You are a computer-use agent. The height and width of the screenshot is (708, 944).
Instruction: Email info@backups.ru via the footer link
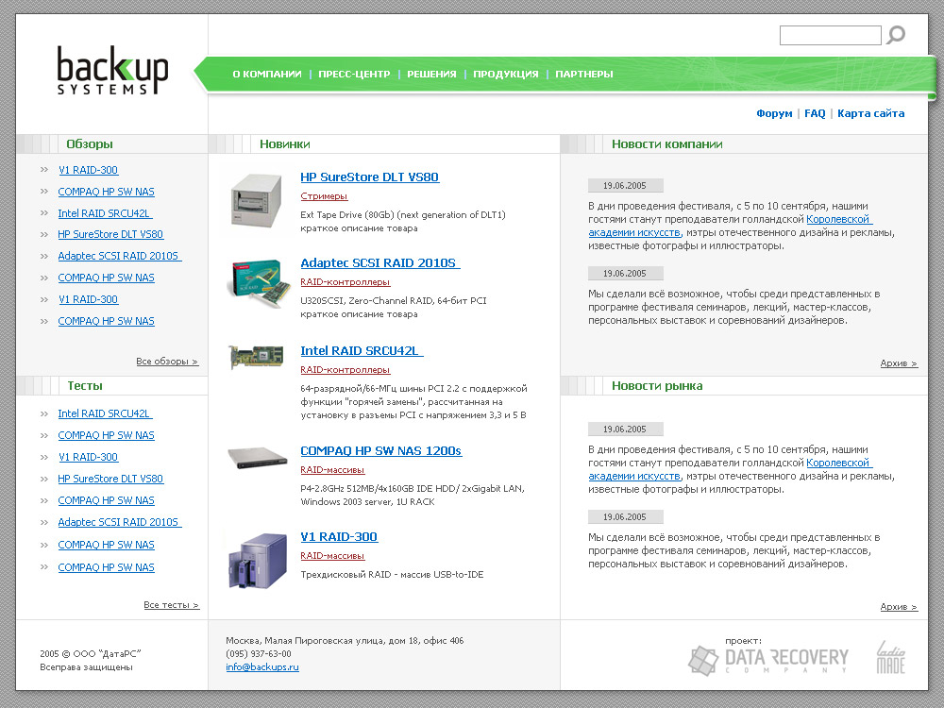click(x=262, y=666)
